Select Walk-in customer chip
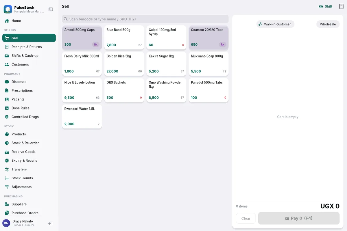 [x=275, y=24]
